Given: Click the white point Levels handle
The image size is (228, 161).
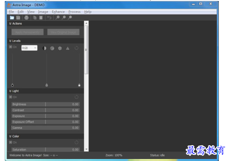Looking at the screenshot, I should 79,85.
